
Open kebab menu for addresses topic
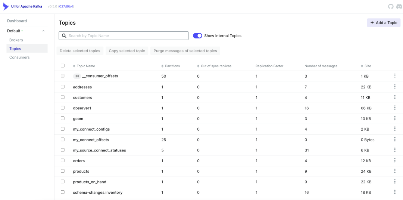[395, 87]
